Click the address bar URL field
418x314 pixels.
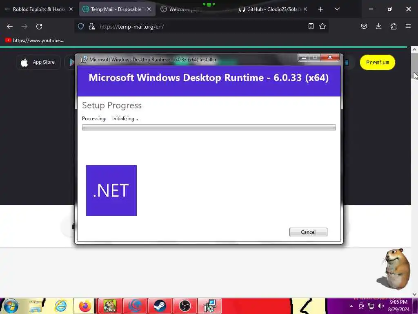pos(201,27)
